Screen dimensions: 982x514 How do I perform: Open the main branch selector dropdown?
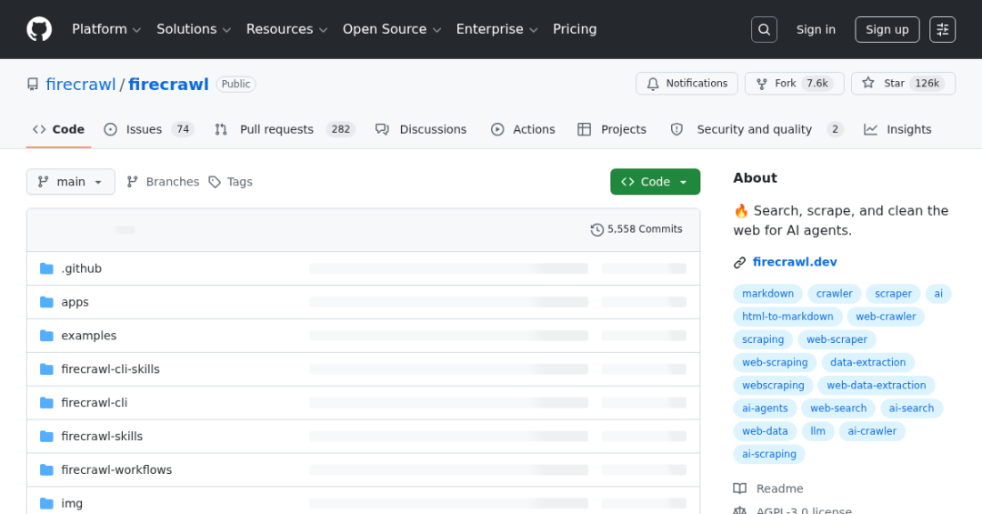[71, 182]
